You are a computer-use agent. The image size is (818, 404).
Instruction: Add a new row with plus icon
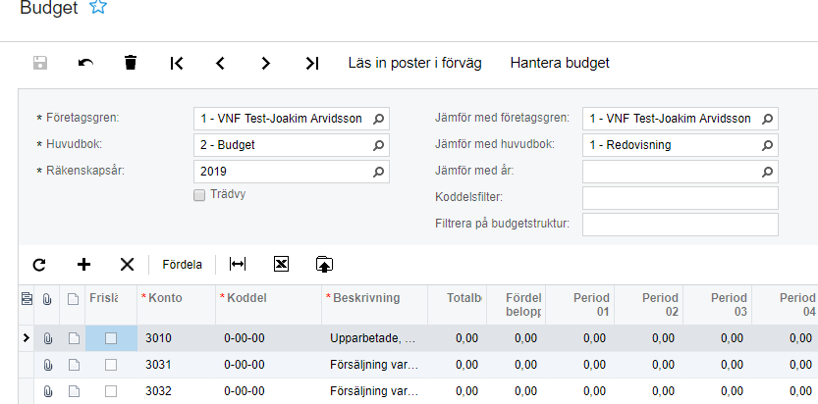pos(84,264)
